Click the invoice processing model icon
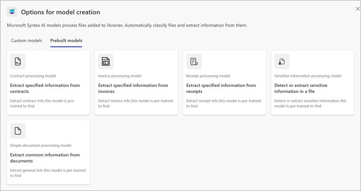 pos(106,61)
